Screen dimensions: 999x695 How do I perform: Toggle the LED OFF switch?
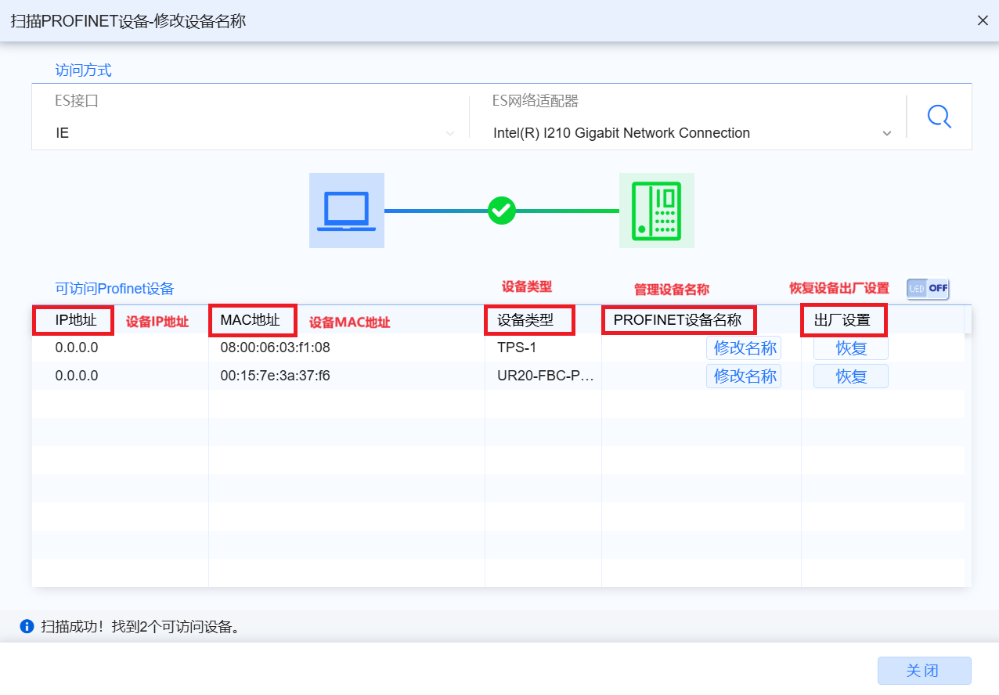(x=928, y=288)
